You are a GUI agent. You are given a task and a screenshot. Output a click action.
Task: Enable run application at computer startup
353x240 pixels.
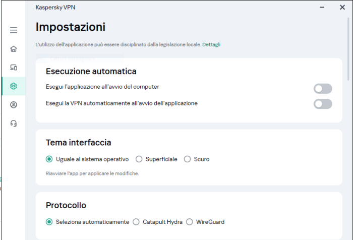click(323, 89)
